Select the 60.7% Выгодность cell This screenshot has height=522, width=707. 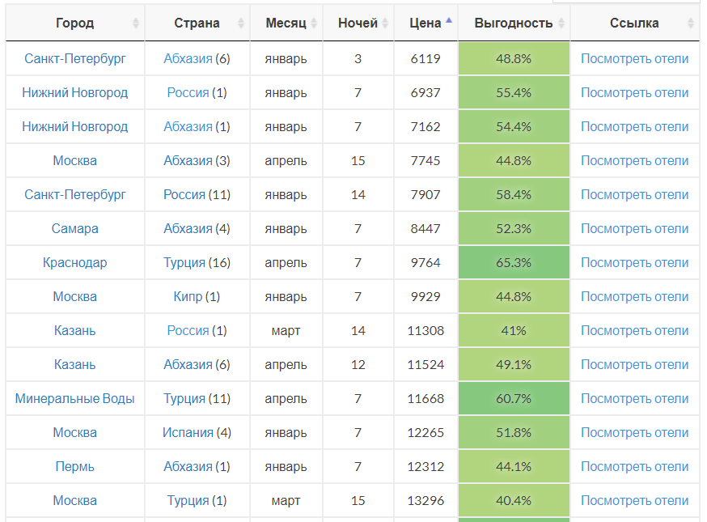click(514, 398)
